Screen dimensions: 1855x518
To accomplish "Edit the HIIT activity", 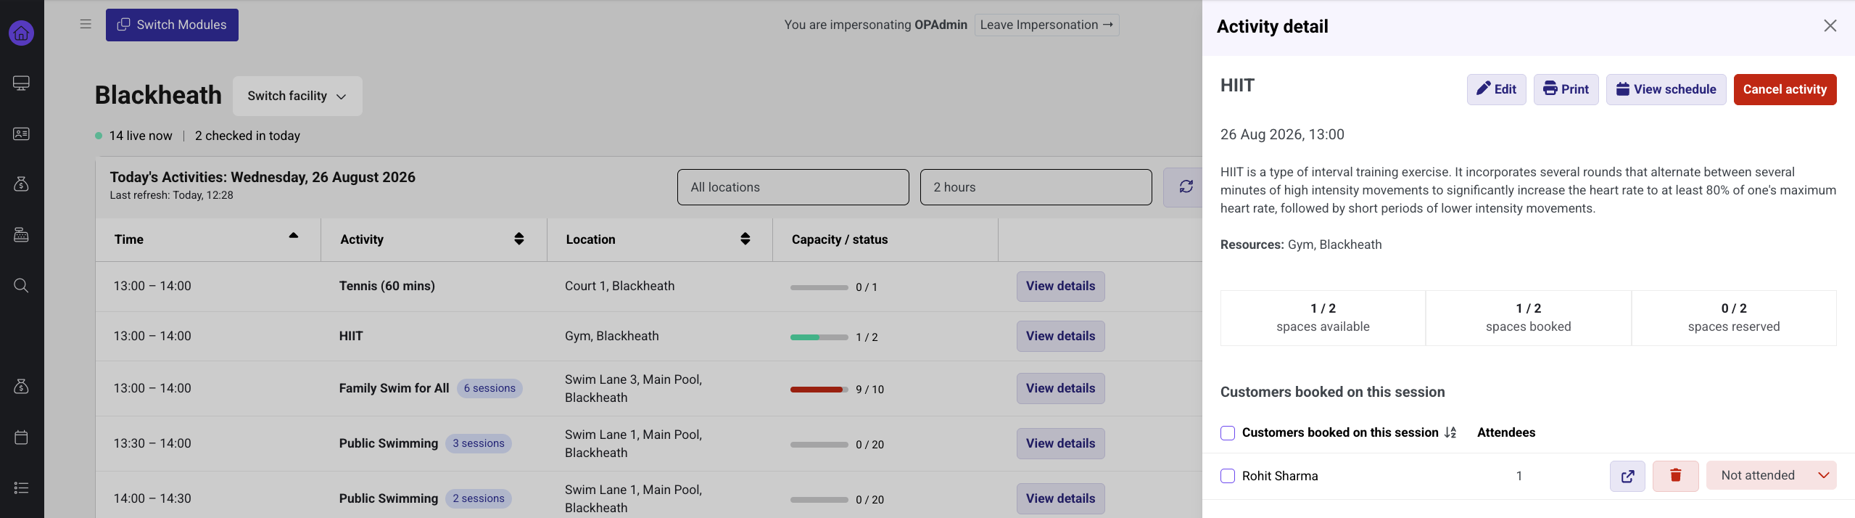I will pos(1496,89).
